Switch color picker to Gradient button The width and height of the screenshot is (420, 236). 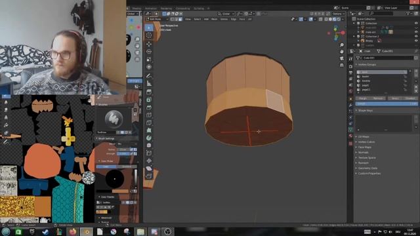click(x=127, y=167)
